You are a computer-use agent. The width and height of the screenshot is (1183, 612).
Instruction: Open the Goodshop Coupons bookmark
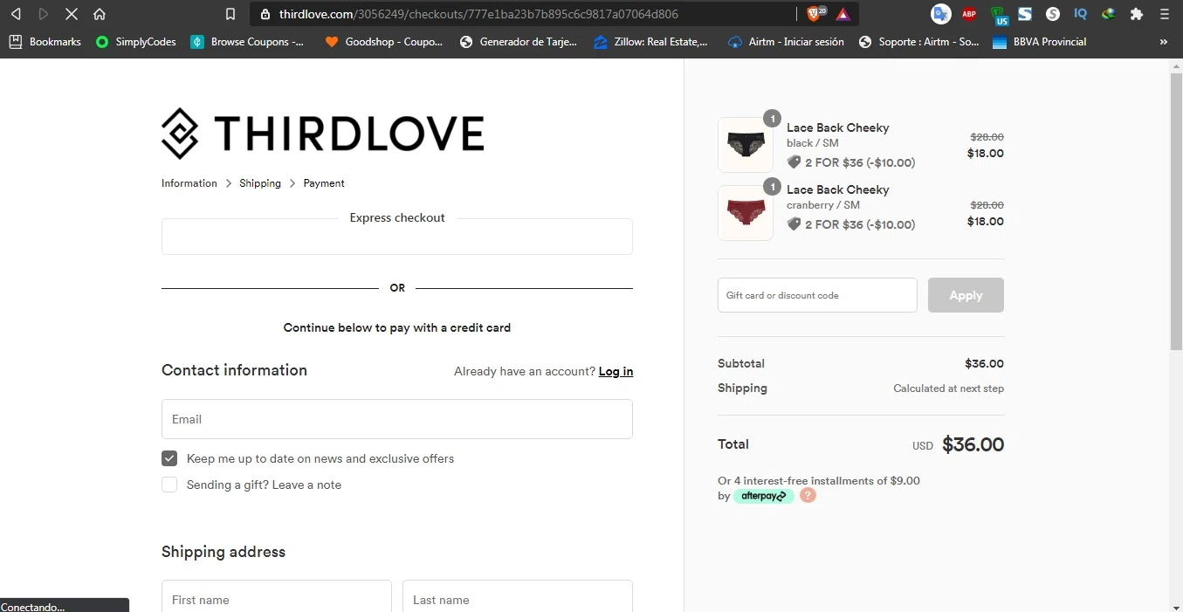point(384,41)
